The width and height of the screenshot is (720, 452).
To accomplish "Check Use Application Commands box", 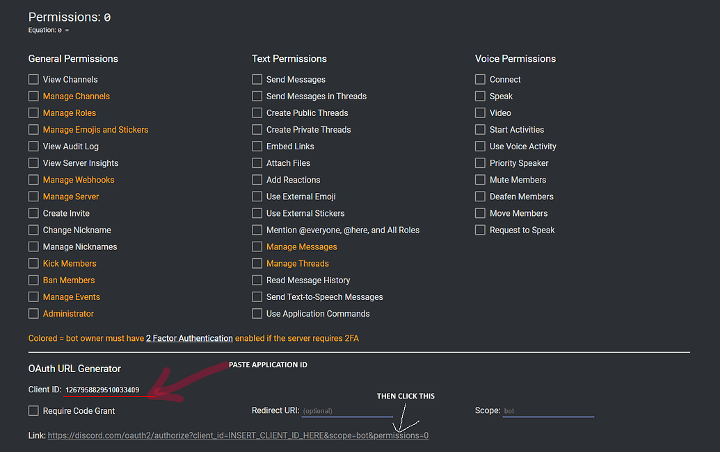I will coord(257,314).
